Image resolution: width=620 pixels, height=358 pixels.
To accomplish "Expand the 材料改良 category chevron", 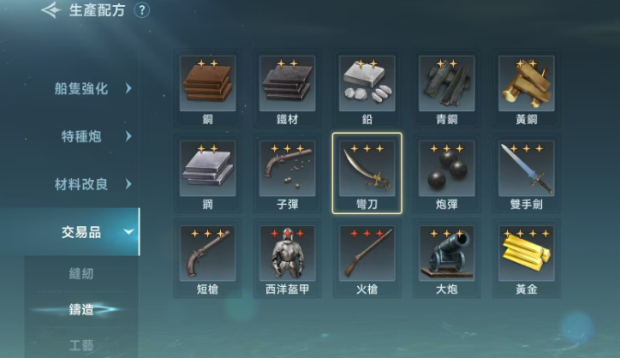I will click(x=128, y=184).
